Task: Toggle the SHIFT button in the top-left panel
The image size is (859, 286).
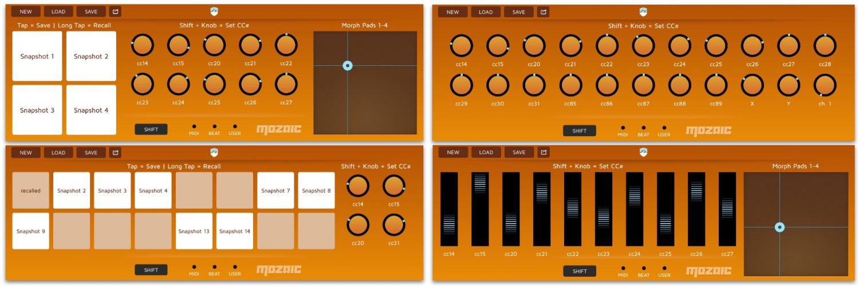Action: coord(151,129)
